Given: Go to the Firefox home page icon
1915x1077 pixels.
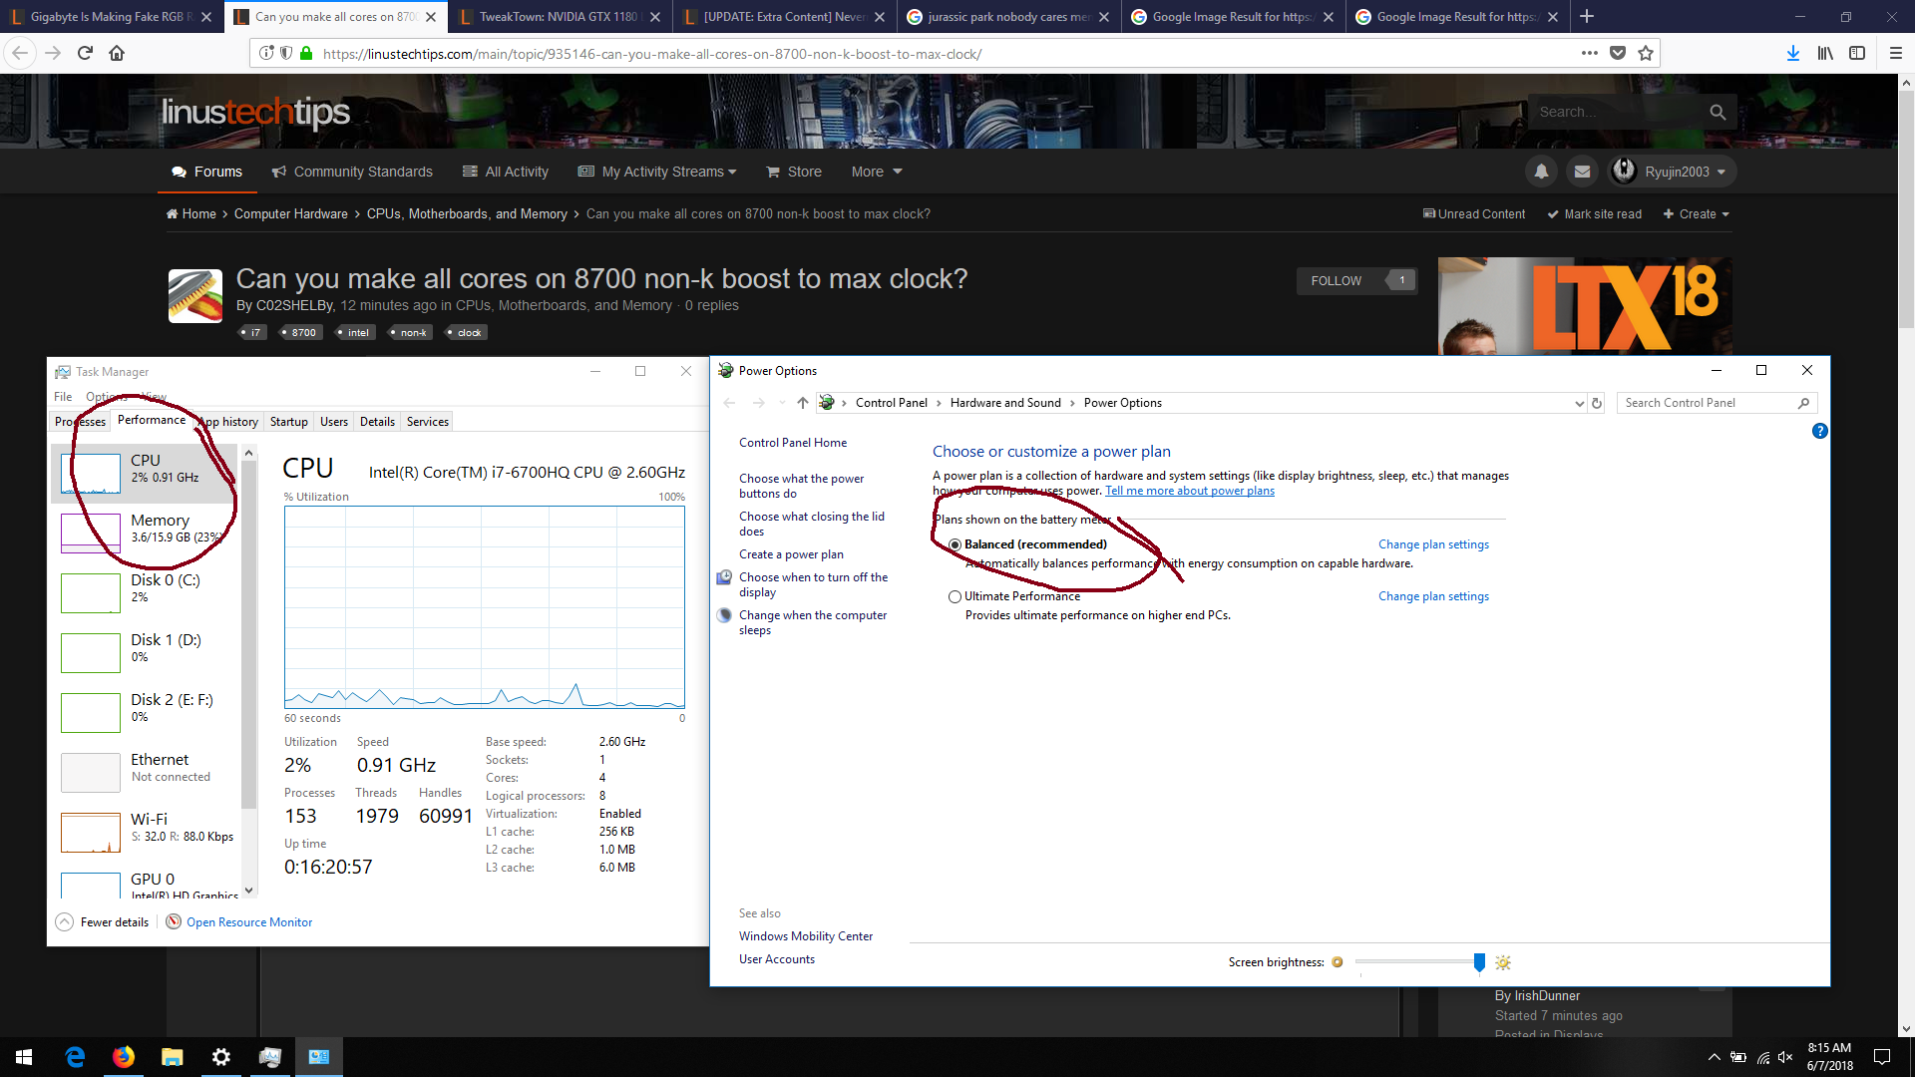Looking at the screenshot, I should tap(117, 53).
